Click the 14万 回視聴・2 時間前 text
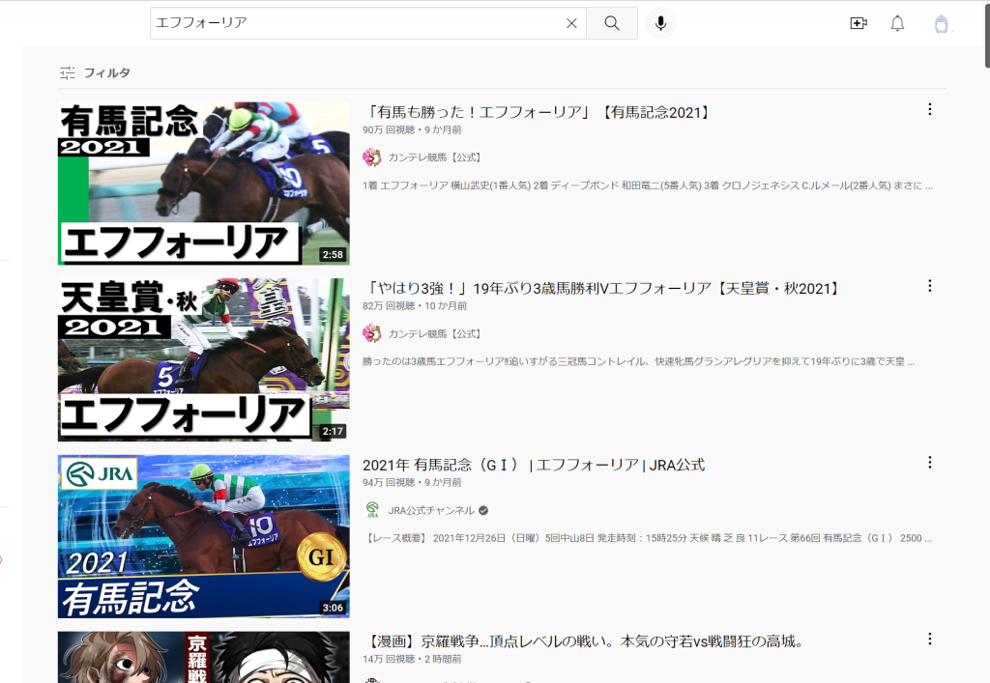The width and height of the screenshot is (990, 683). pos(412,659)
